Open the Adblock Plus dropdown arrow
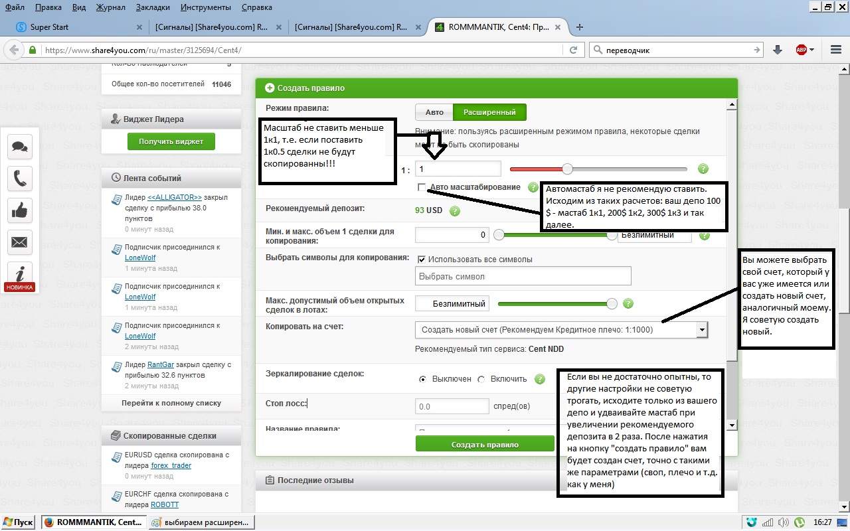The height and width of the screenshot is (531, 850). (x=812, y=50)
